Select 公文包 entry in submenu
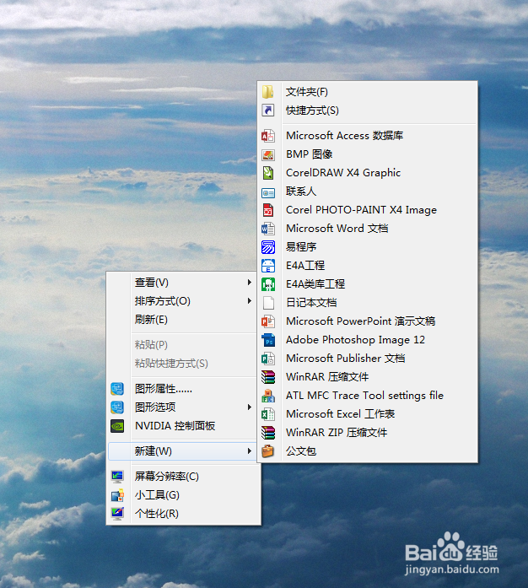 pos(368,451)
